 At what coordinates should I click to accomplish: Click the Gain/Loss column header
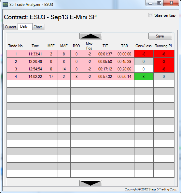click(144, 46)
